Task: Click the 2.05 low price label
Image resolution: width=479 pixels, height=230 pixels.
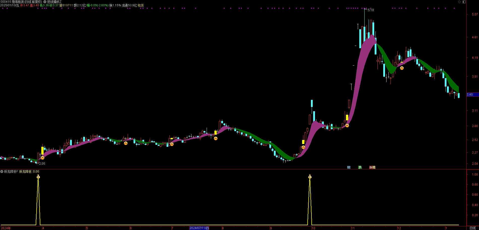Action: click(42, 164)
